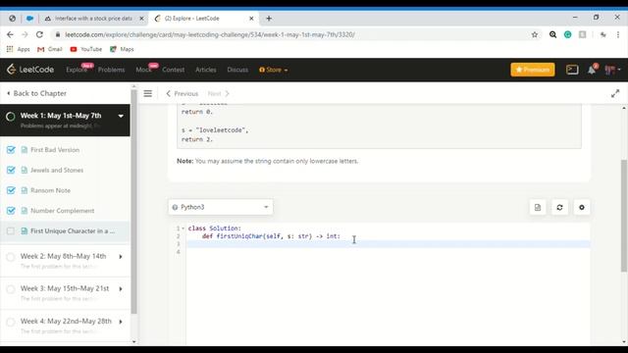
Task: Click empty line 3 in code editor
Action: pos(388,244)
